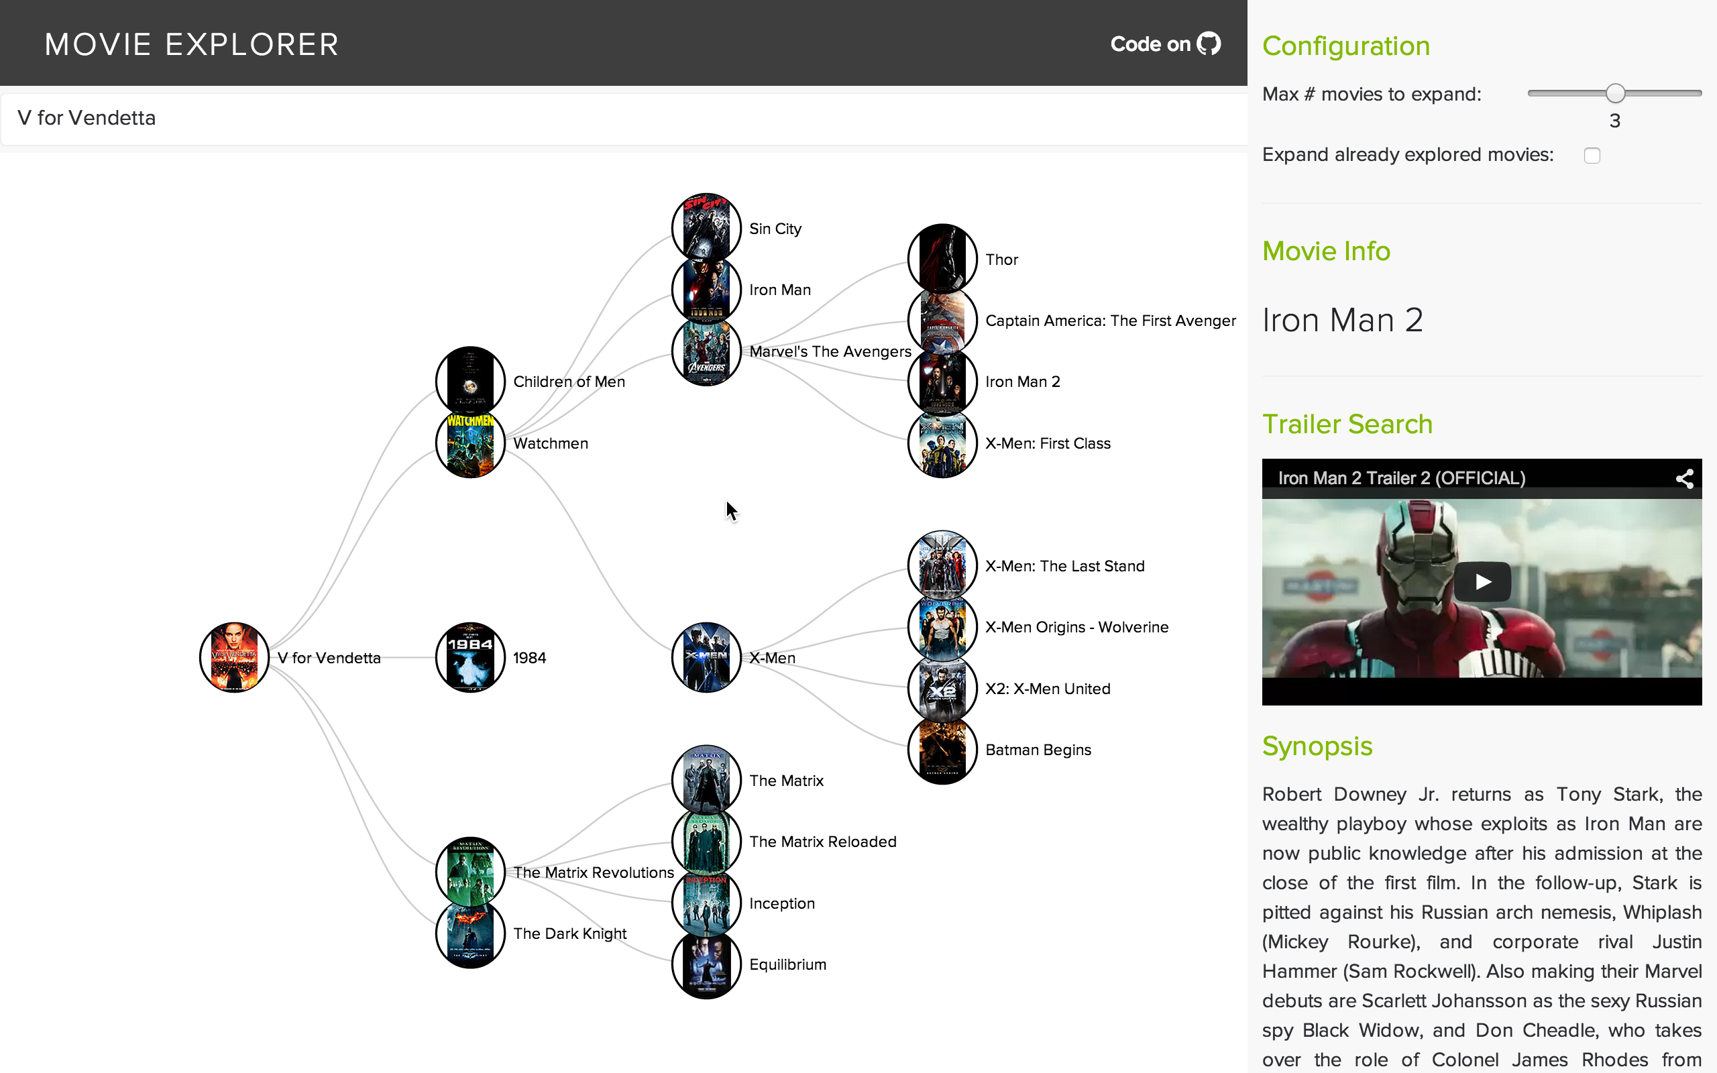Screen dimensions: 1717x1073
Task: Expand the Watchmen movie node
Action: [469, 443]
